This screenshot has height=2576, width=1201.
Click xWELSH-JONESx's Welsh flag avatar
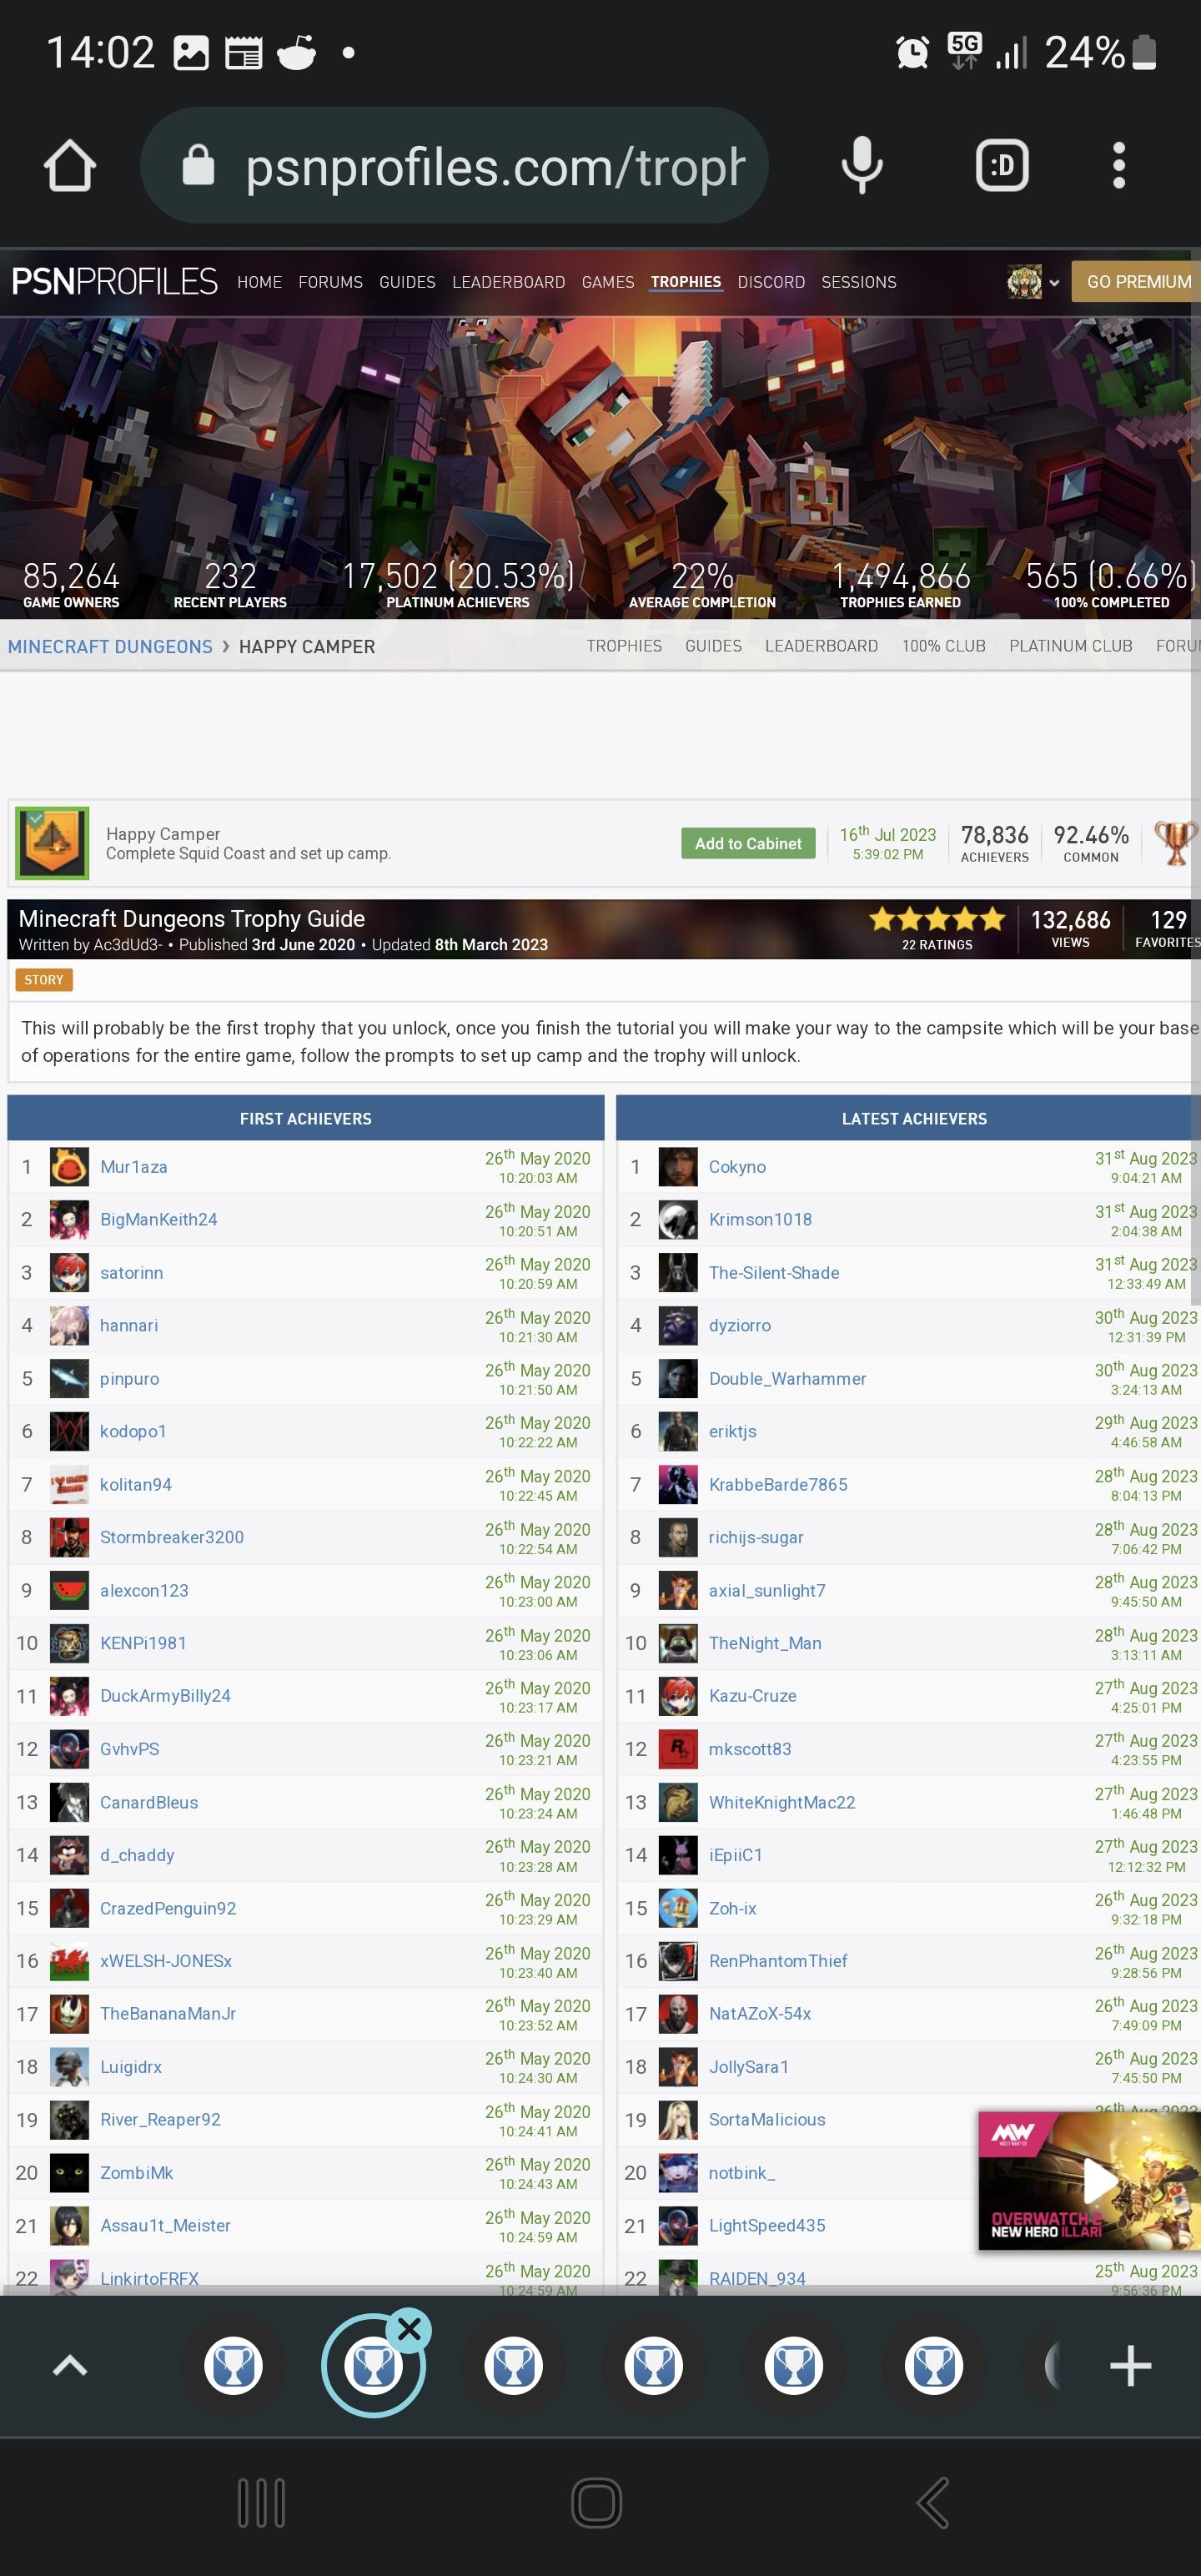[x=69, y=1961]
